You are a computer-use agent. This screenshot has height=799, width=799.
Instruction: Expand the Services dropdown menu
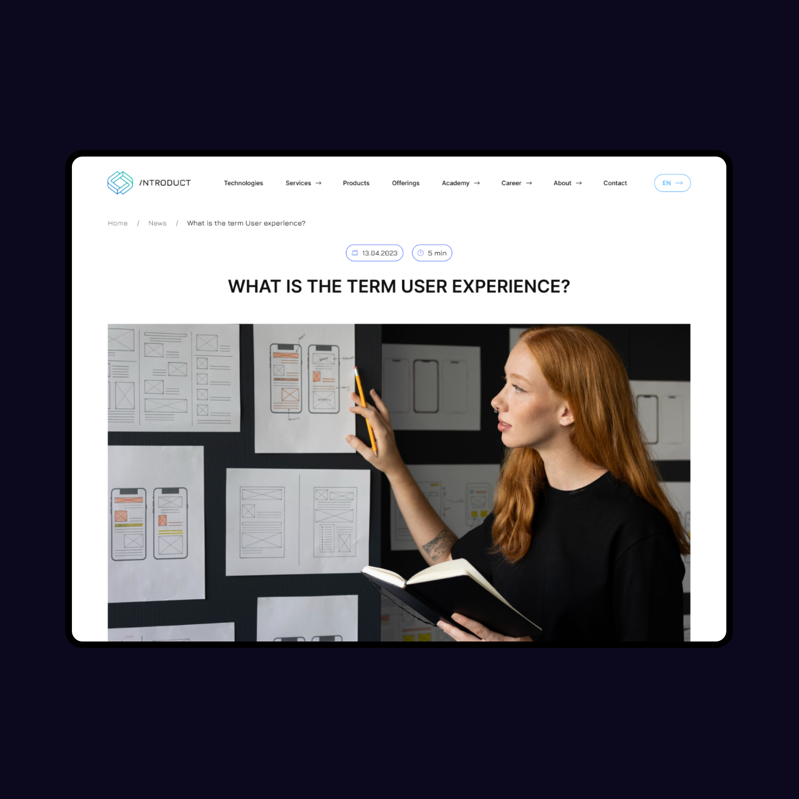pos(301,183)
